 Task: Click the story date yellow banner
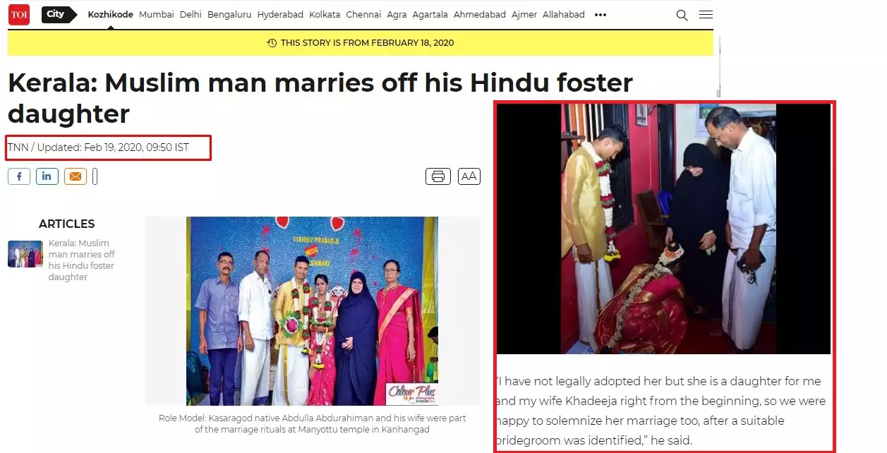click(361, 43)
